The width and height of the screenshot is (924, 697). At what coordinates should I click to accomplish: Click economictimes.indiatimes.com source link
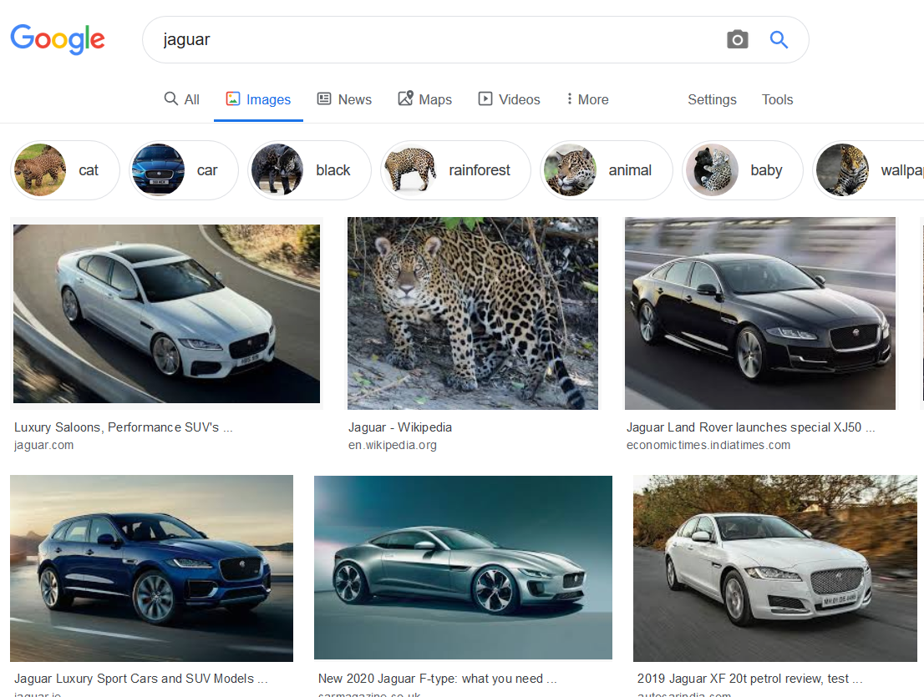[708, 445]
